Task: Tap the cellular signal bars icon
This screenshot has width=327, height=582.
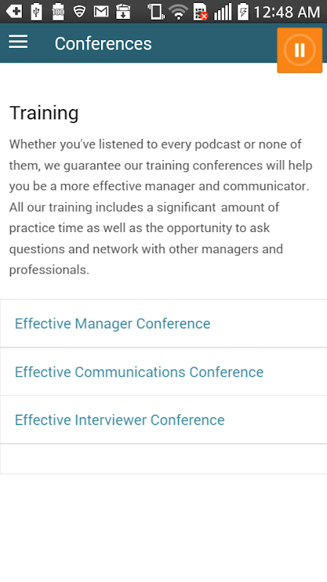Action: click(223, 12)
